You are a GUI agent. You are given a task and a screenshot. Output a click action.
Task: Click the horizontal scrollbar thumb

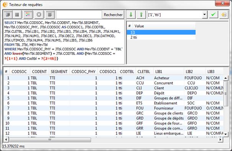(x=50, y=139)
